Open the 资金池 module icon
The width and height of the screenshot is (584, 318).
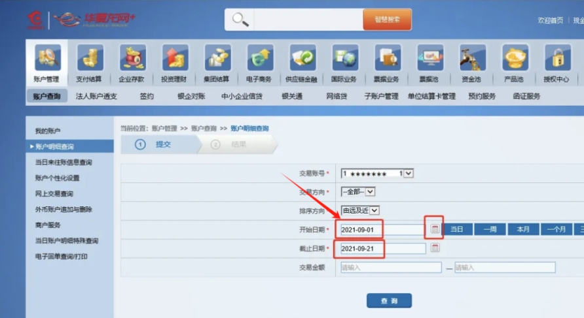point(472,57)
